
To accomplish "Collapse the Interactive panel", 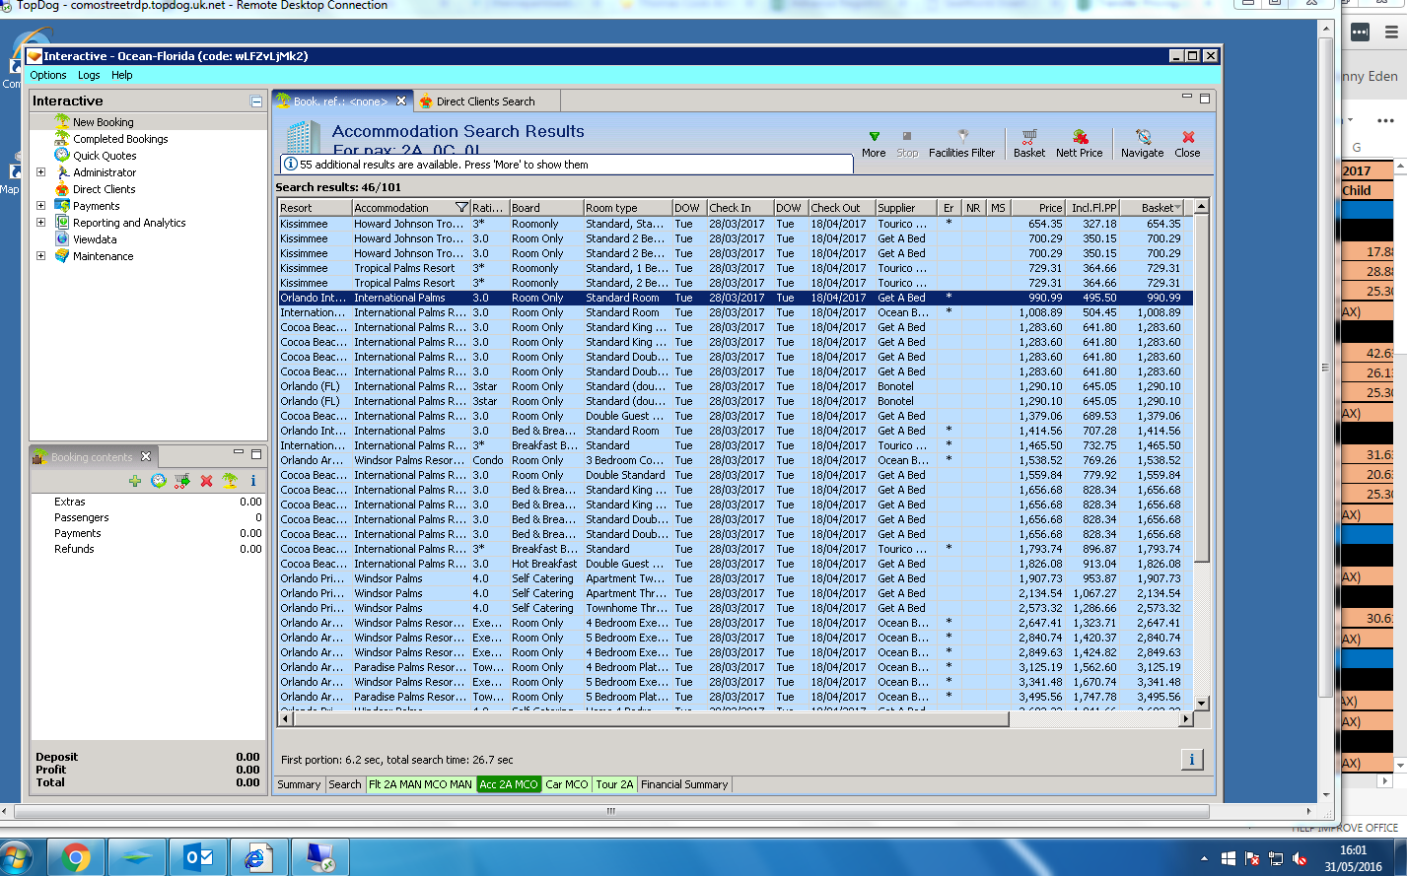I will [x=256, y=101].
